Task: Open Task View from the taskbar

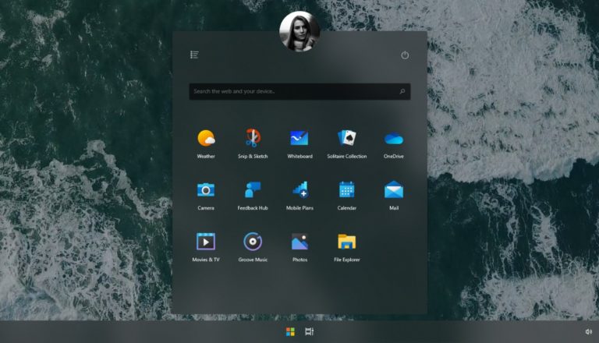Action: 310,332
